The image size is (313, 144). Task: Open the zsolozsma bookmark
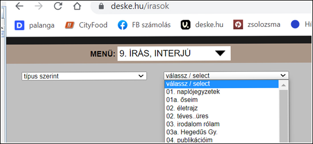257,25
